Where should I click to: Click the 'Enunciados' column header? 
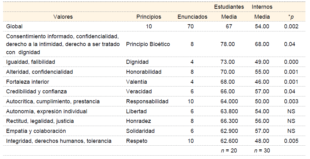192,17
